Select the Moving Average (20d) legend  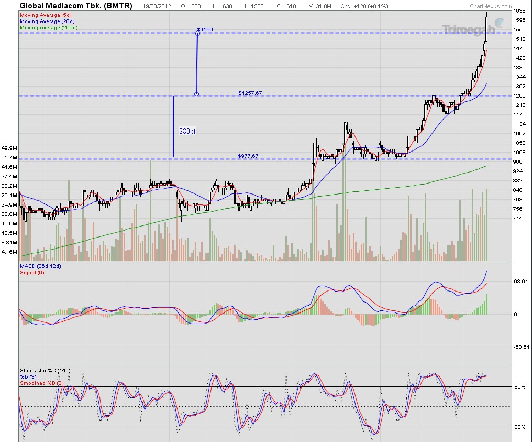(47, 21)
